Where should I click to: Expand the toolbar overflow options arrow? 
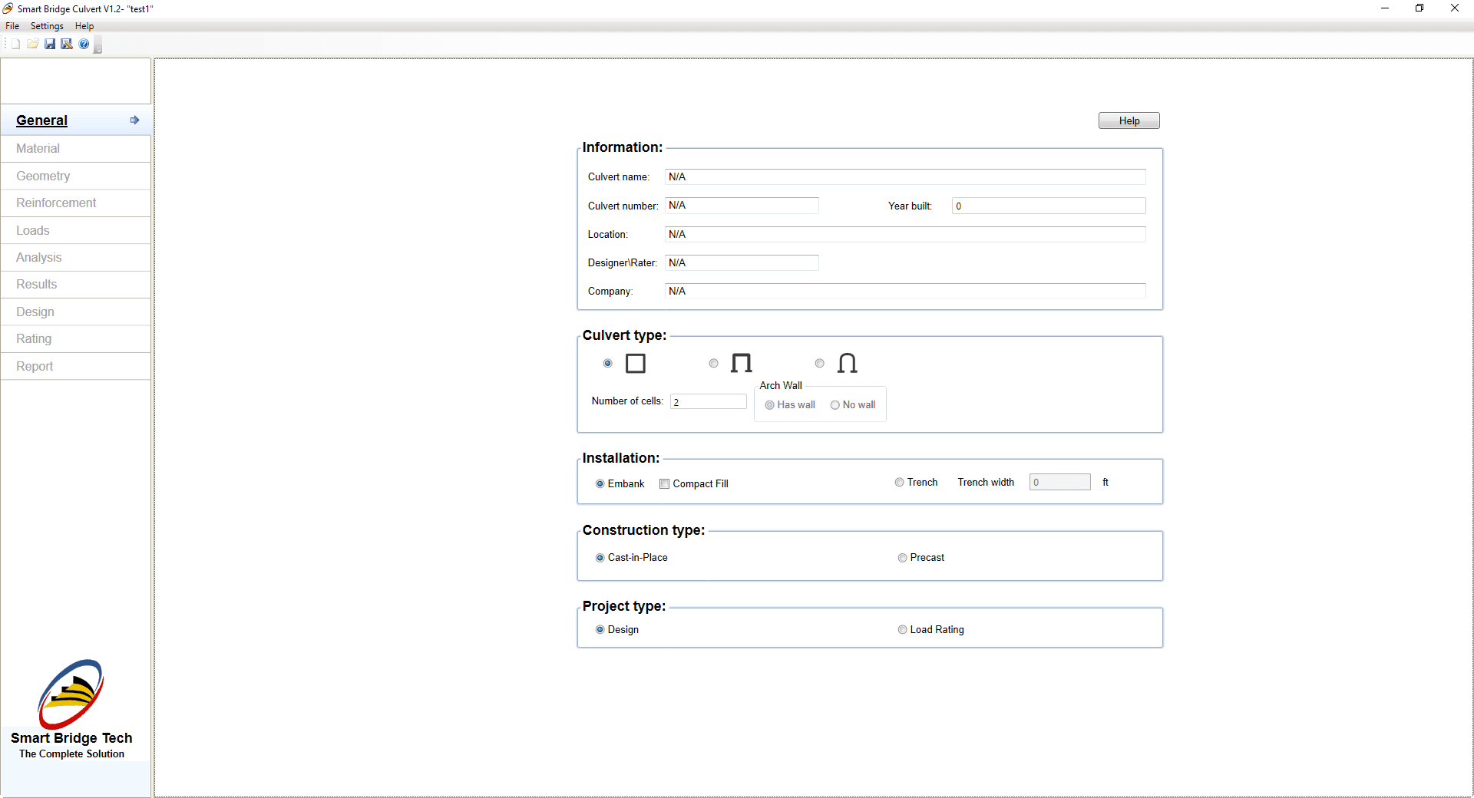(x=97, y=46)
